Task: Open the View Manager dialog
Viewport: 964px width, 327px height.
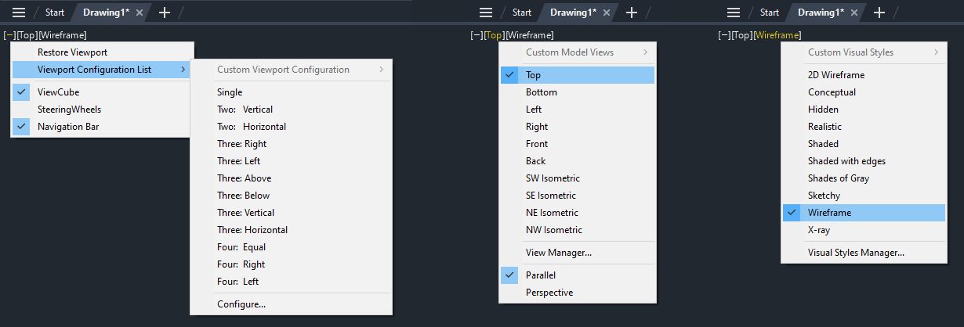Action: 558,253
